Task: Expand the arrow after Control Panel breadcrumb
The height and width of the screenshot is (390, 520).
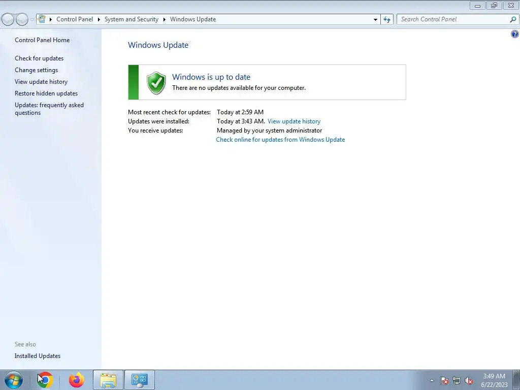Action: (x=99, y=19)
